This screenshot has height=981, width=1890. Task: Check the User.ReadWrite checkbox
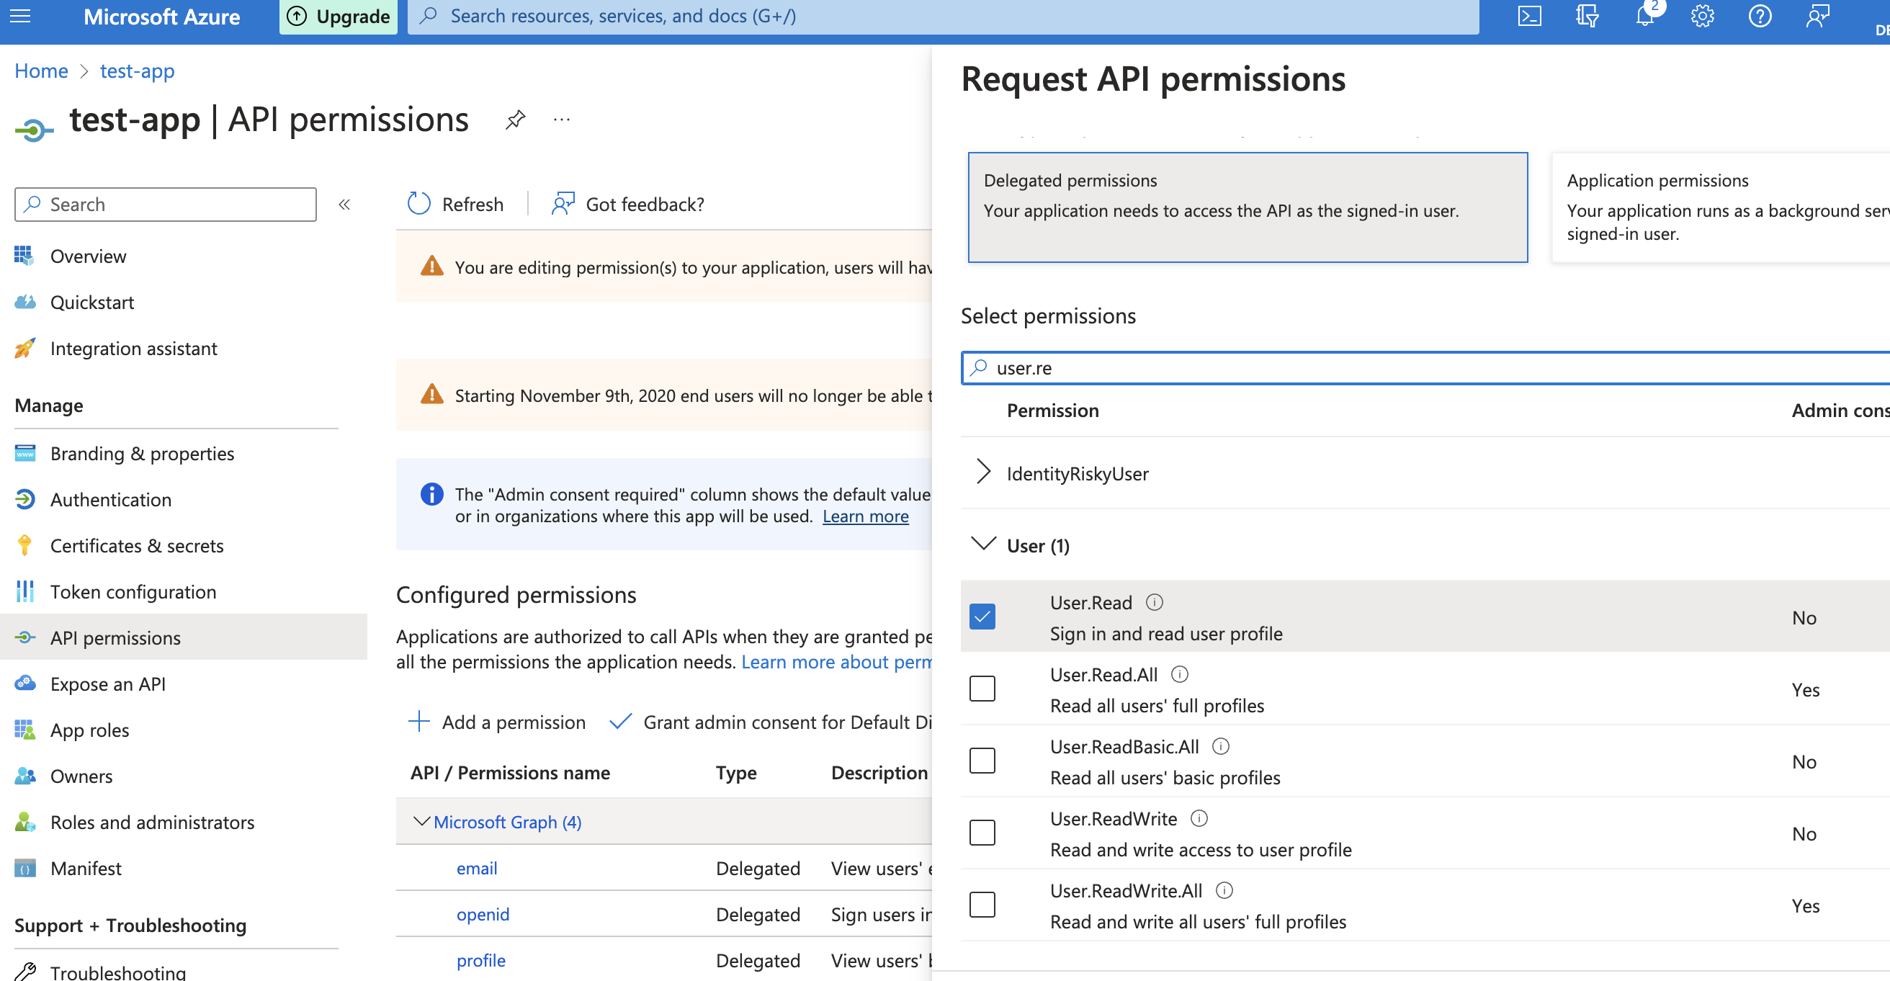click(982, 832)
